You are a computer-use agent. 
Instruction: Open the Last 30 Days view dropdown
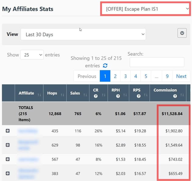[x=83, y=35]
